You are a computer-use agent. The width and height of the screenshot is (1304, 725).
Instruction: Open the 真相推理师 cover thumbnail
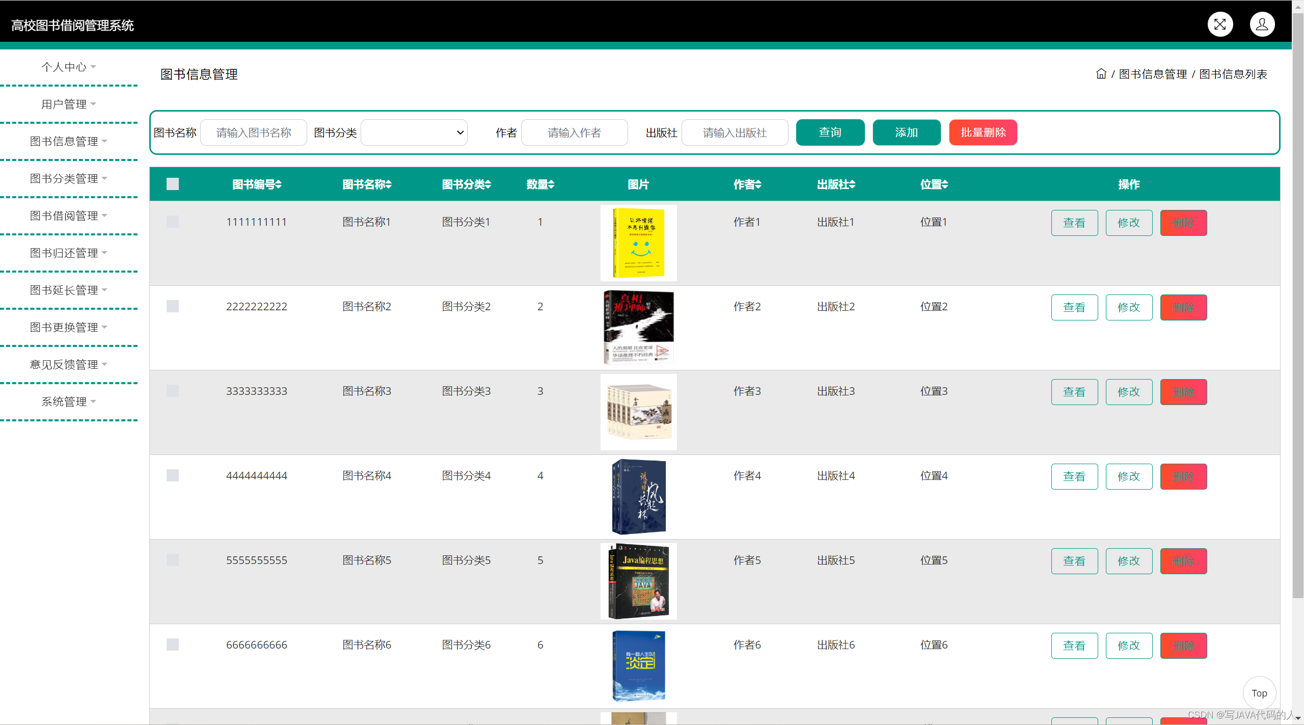point(639,328)
